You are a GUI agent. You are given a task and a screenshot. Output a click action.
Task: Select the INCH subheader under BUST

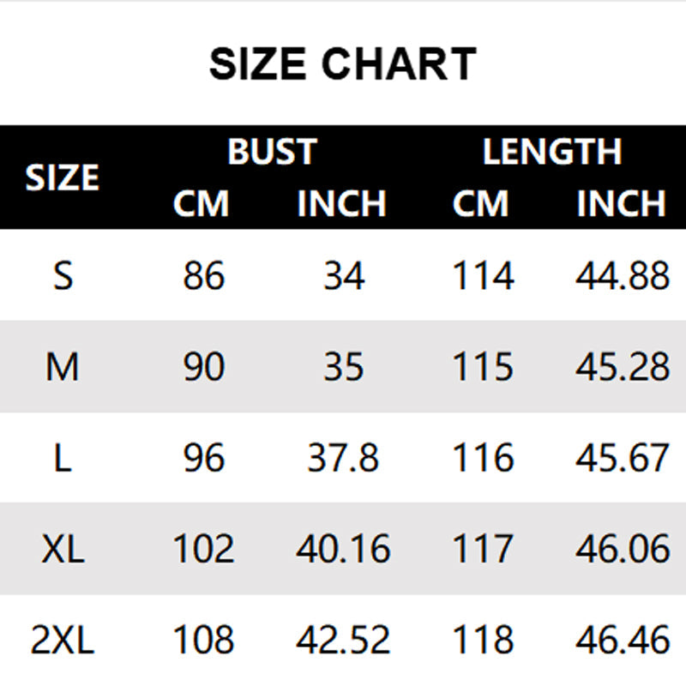341,203
